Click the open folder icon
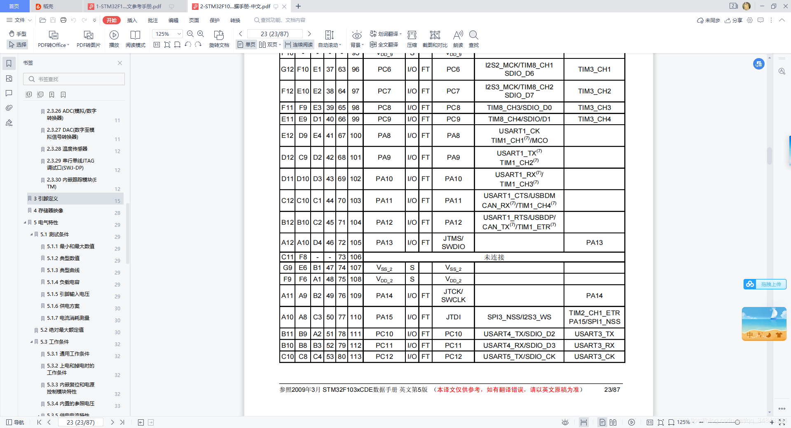 coord(42,20)
